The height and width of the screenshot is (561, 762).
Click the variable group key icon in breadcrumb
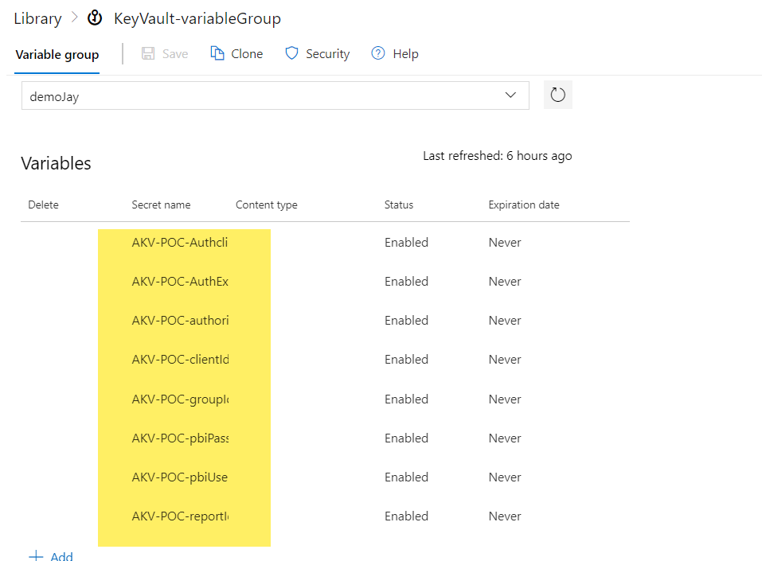(95, 18)
